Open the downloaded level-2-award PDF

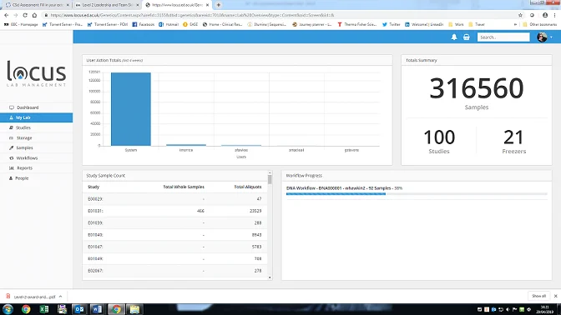click(31, 297)
